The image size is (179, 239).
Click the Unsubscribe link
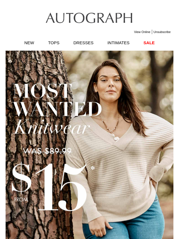point(162,32)
